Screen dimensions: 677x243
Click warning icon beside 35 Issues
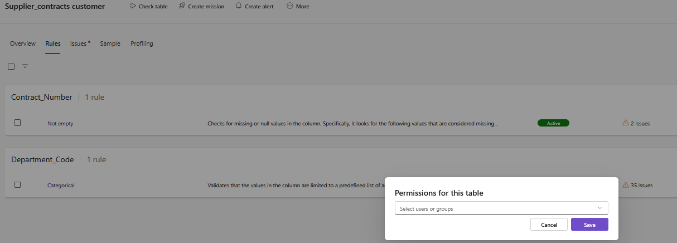point(625,185)
